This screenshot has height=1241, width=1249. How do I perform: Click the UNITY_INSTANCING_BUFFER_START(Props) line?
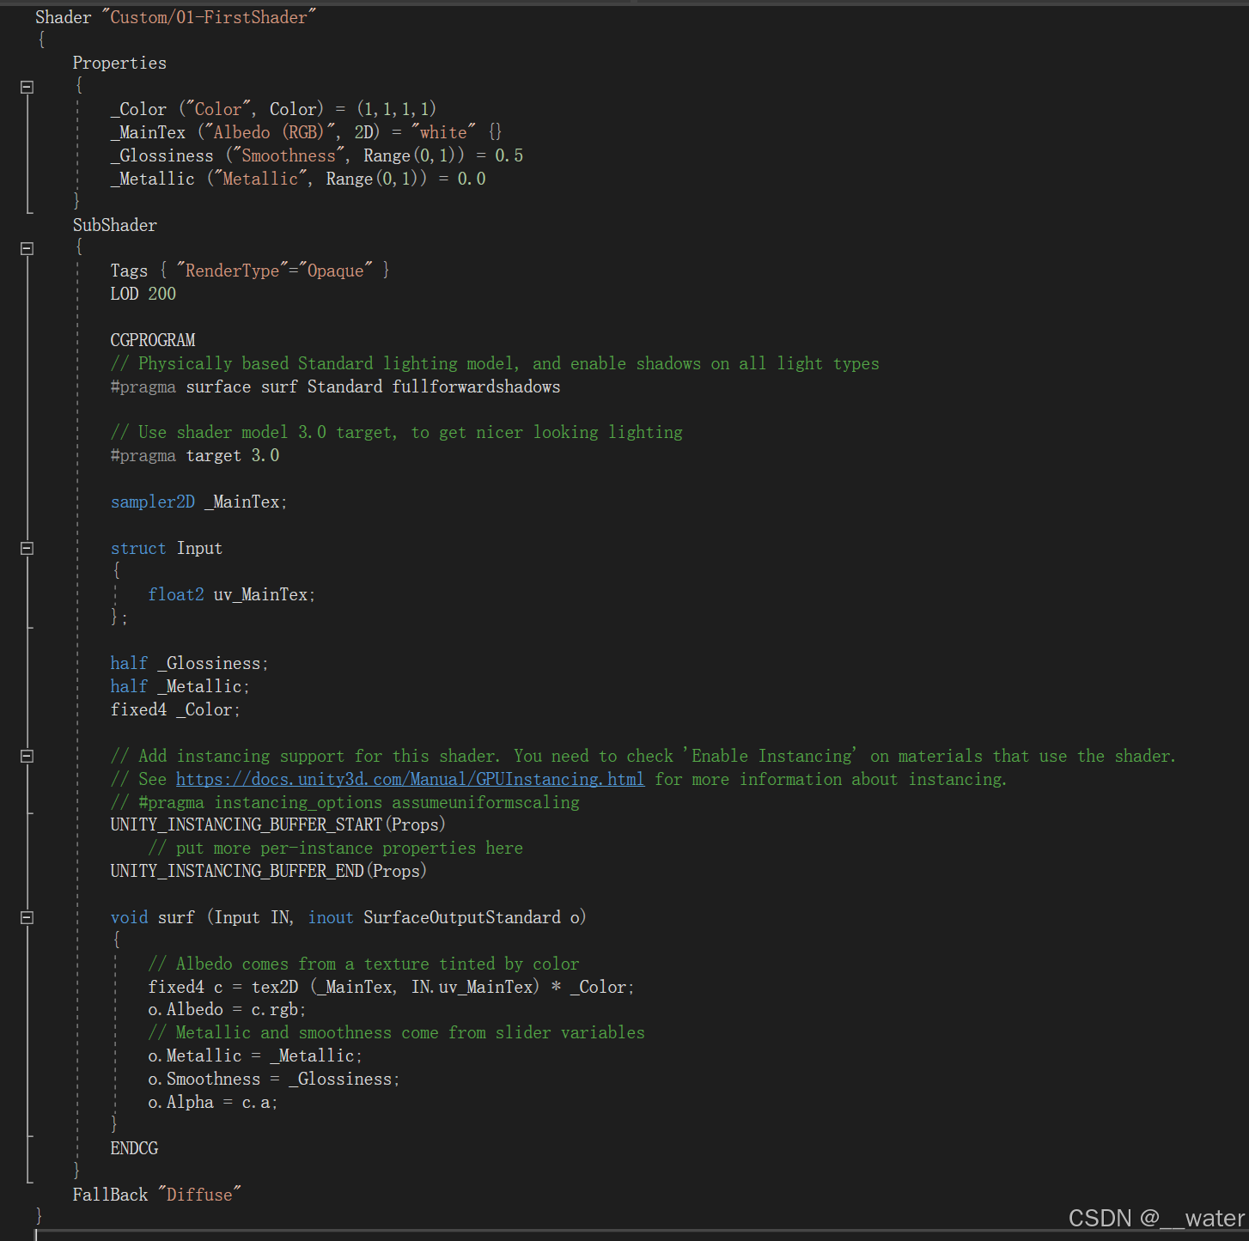(x=277, y=824)
